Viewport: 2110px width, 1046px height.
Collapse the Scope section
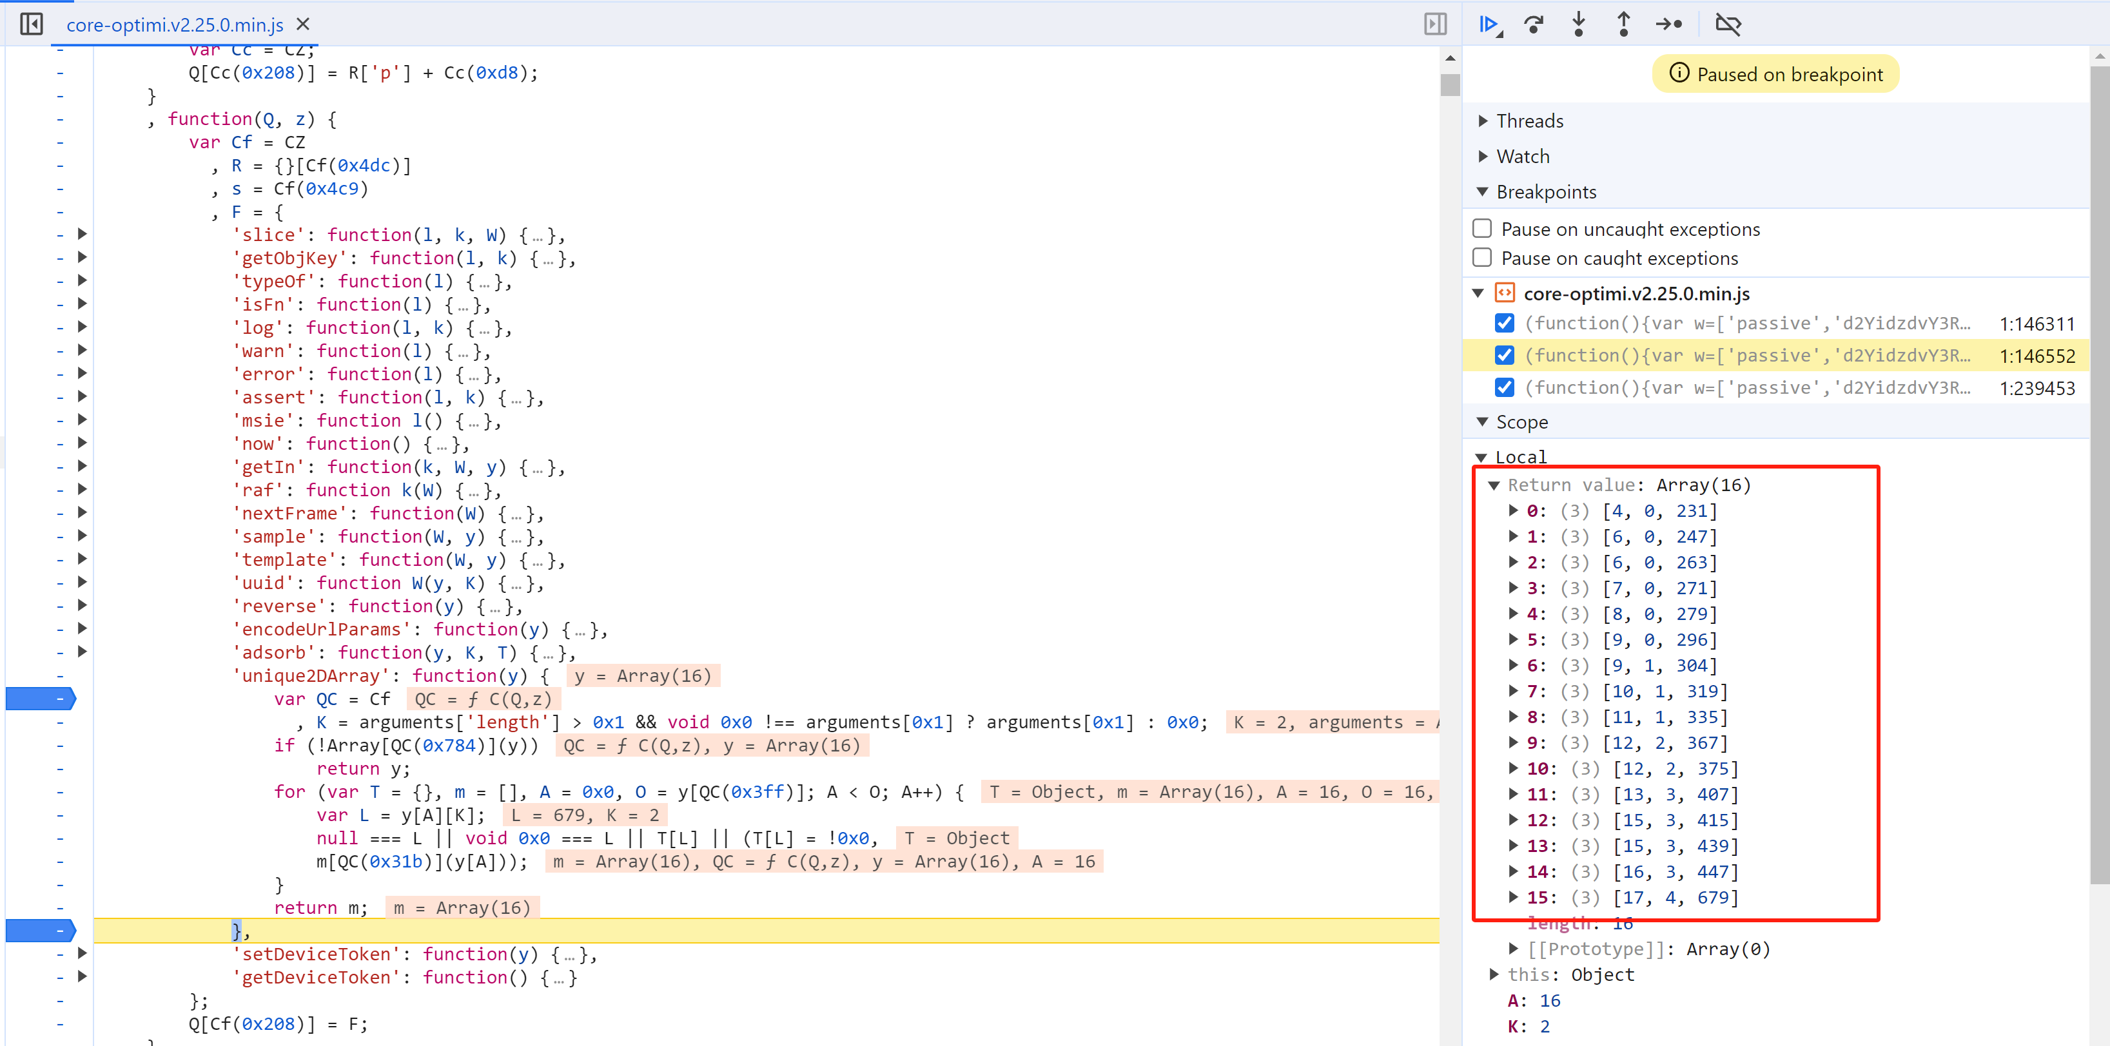coord(1483,422)
